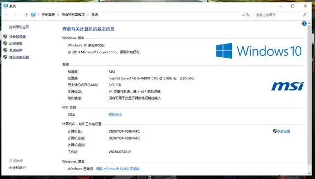Select the text 'Windows 10 家庭中文版'
Viewport: 315px width, 179px height.
(86, 45)
